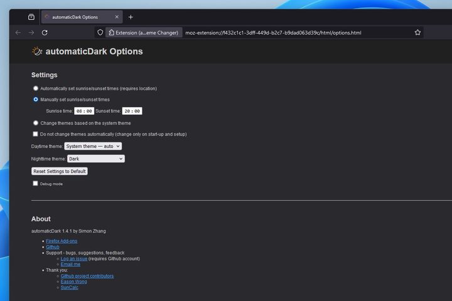Select manually set sunrise/sunset times radio
The height and width of the screenshot is (301, 452).
tap(35, 99)
